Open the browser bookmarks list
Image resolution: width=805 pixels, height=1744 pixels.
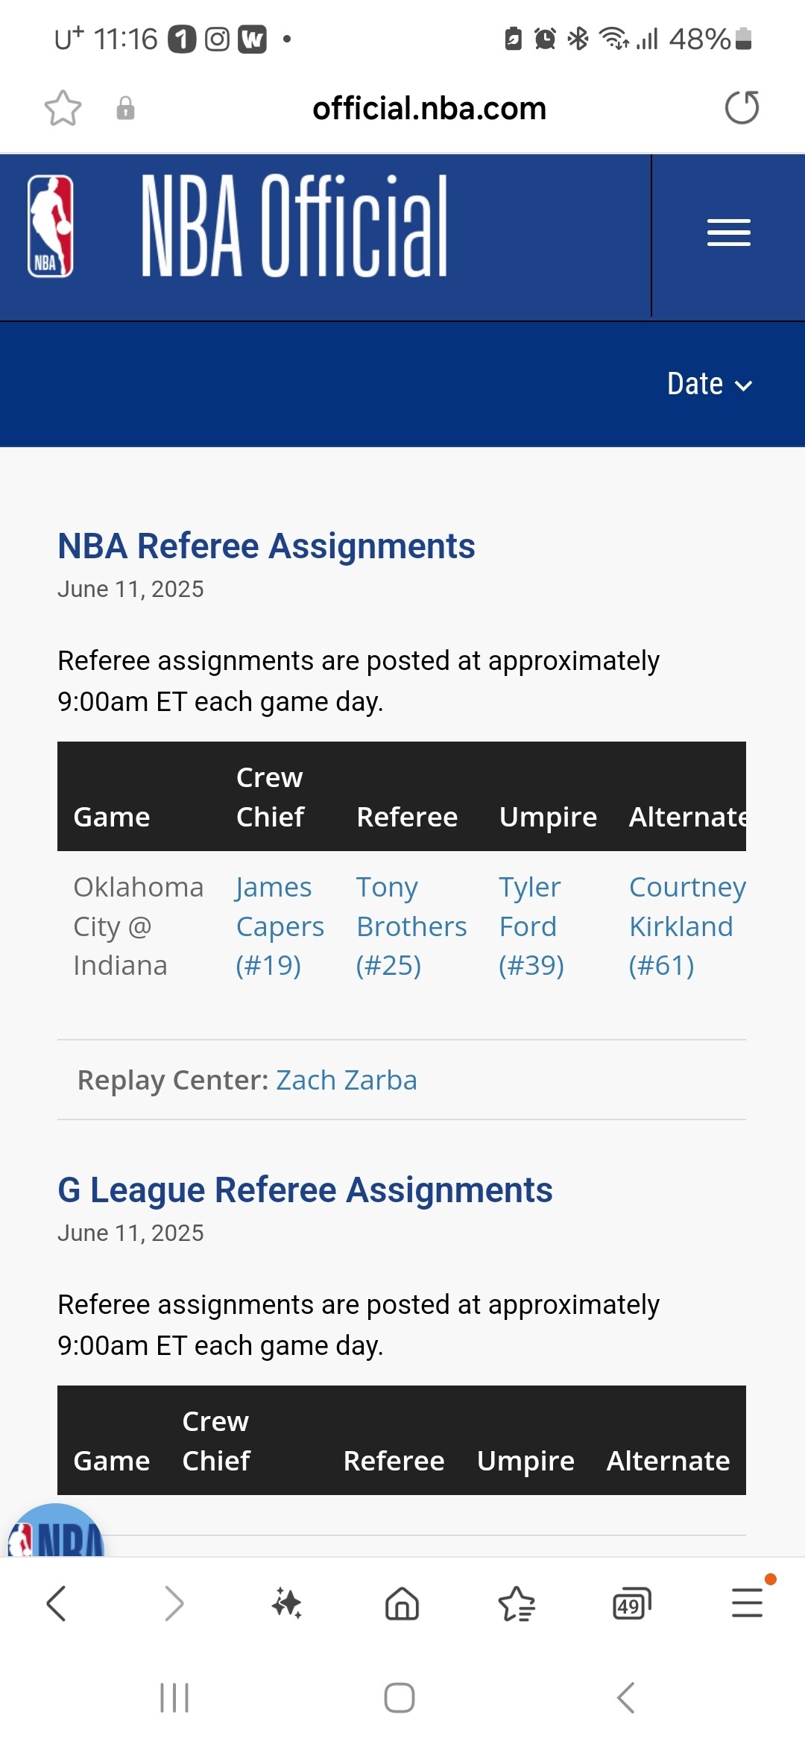point(517,1603)
